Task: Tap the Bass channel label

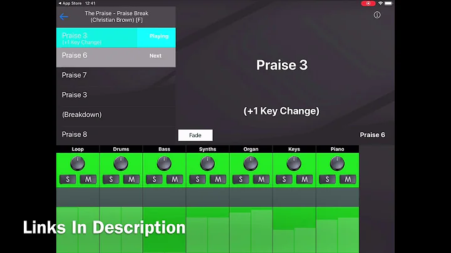Action: [x=164, y=149]
